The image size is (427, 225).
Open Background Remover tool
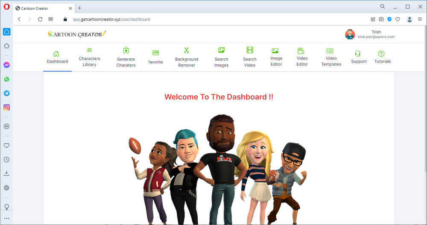pos(187,57)
